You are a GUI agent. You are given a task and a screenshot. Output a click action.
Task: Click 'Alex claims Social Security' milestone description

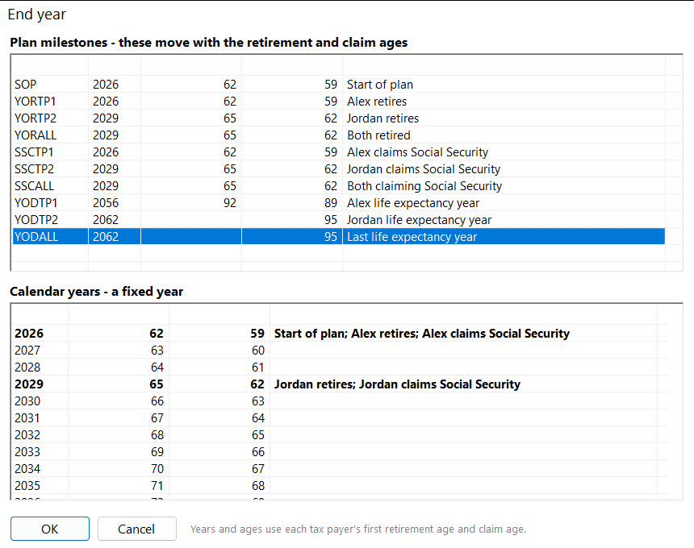pos(417,152)
